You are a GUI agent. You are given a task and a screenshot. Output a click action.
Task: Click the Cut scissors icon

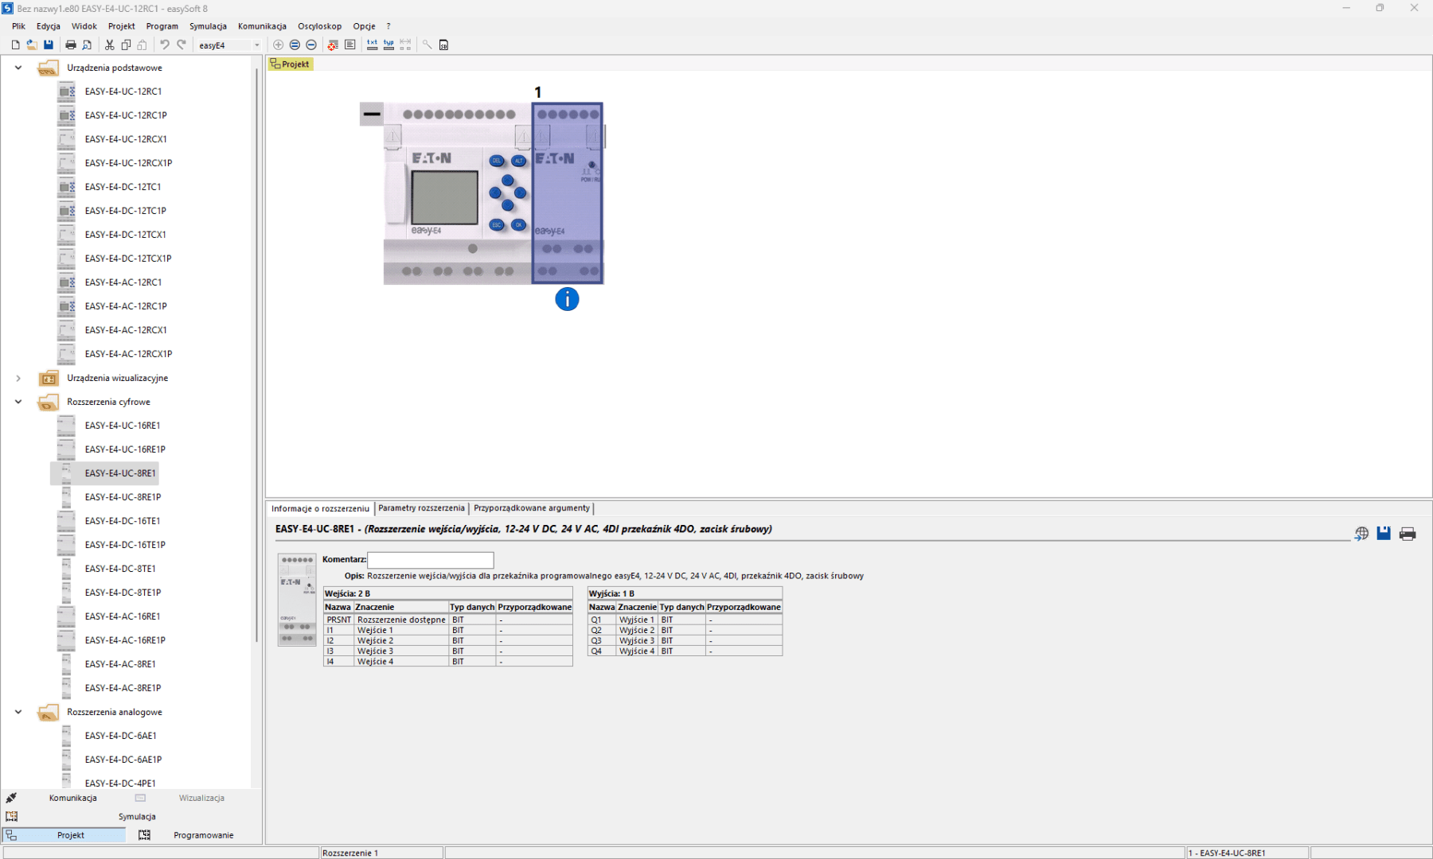(110, 45)
